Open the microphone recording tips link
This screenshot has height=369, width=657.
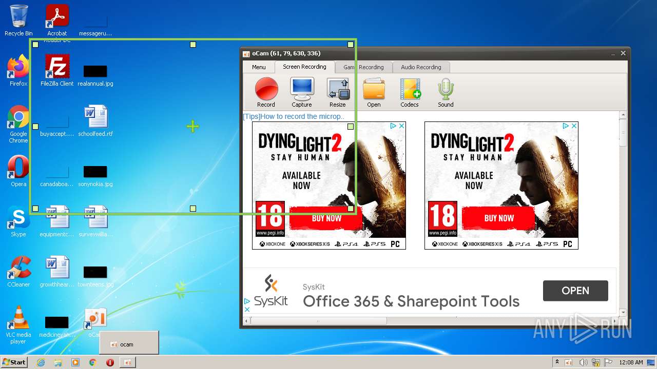point(294,116)
